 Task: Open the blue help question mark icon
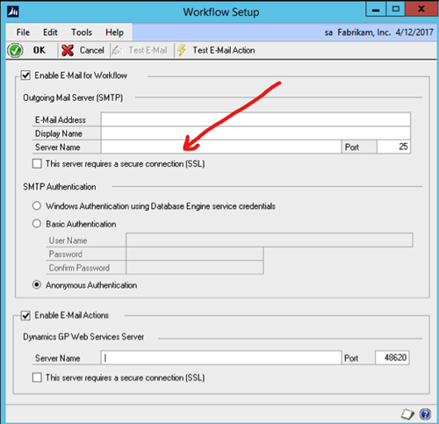point(425,413)
